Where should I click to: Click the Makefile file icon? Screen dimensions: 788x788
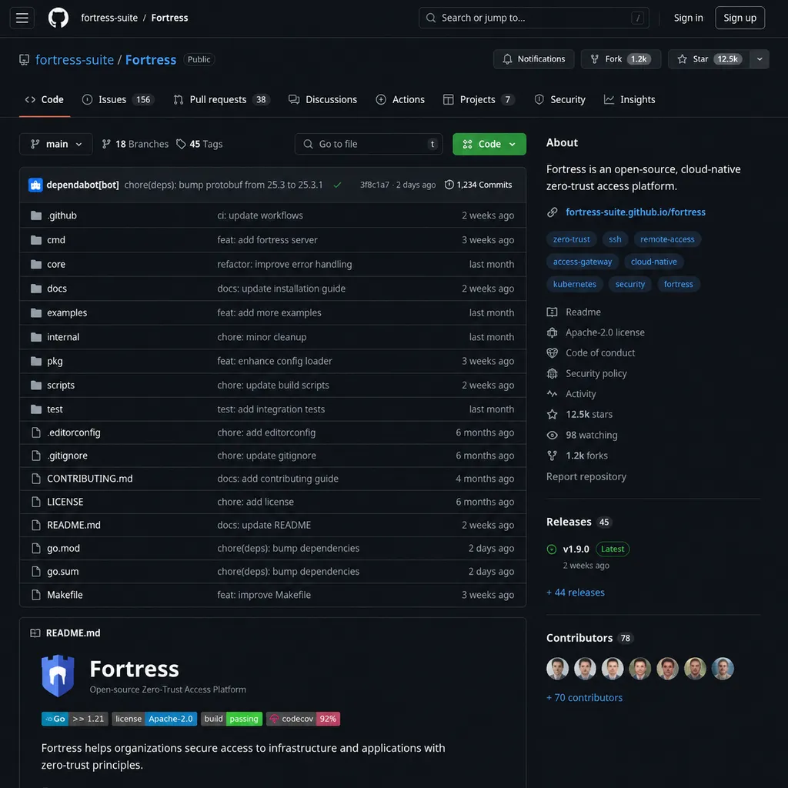click(36, 595)
